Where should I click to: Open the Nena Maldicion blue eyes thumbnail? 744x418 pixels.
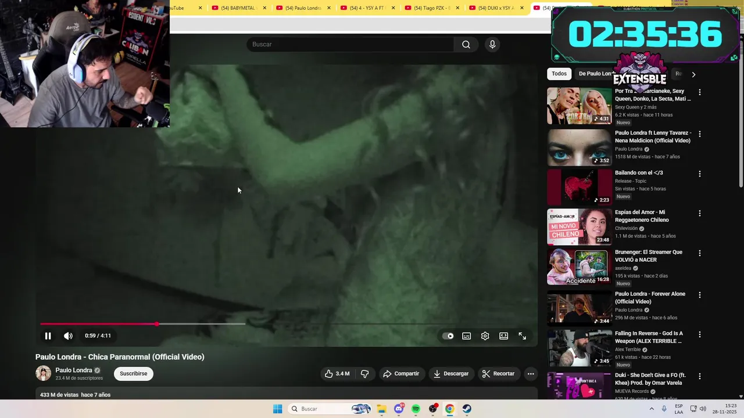(x=580, y=147)
